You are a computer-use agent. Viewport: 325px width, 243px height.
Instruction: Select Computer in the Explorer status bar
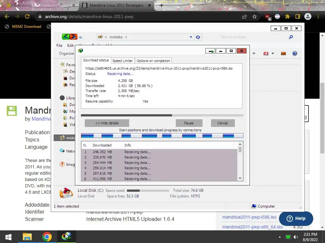(x=263, y=206)
